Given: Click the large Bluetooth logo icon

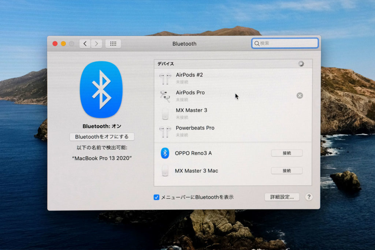Looking at the screenshot, I should 101,90.
